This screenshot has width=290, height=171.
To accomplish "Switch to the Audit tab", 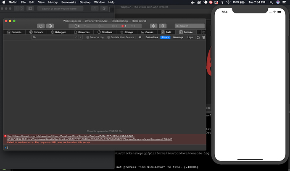I will [166, 32].
